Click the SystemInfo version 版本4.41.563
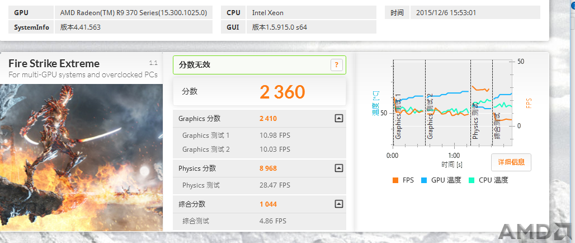 pos(81,27)
